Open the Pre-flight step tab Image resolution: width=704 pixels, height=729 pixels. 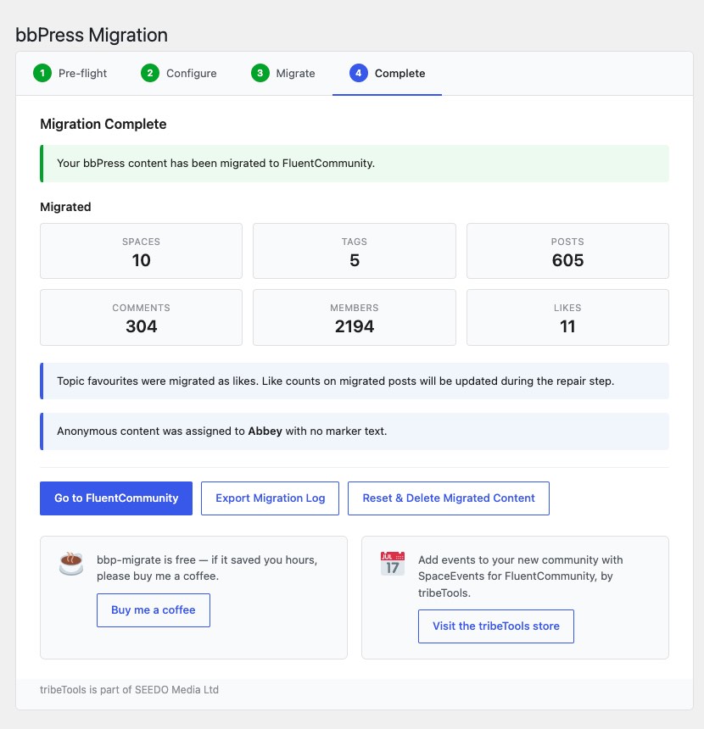point(70,74)
